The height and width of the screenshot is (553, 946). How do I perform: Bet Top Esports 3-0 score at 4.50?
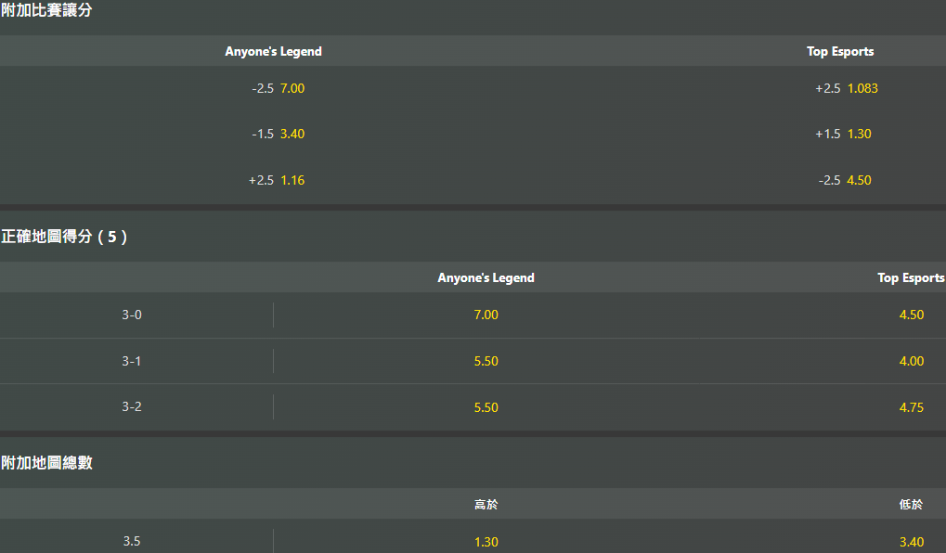(911, 315)
